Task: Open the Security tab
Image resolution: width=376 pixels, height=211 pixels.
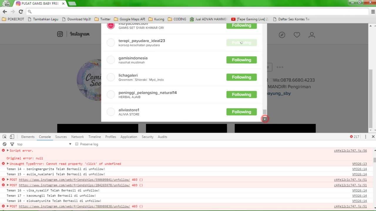Action: (147, 137)
